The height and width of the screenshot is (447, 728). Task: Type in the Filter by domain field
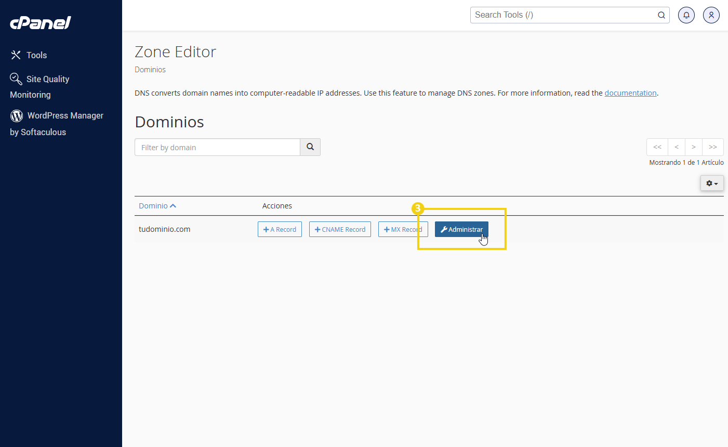[x=217, y=147]
